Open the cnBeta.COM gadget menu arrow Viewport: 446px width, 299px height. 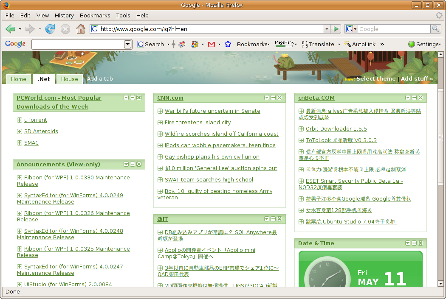408,98
